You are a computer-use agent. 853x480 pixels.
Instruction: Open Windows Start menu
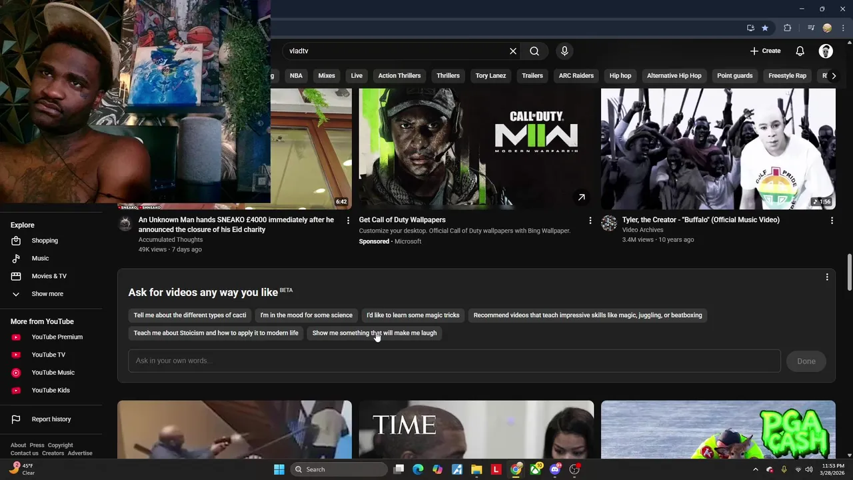[x=279, y=469]
